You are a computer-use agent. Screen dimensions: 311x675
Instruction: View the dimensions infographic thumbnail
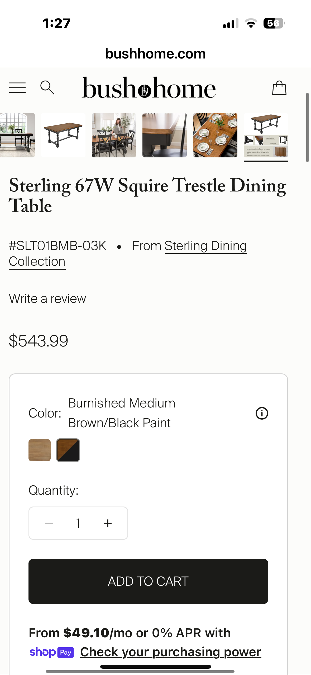[266, 135]
